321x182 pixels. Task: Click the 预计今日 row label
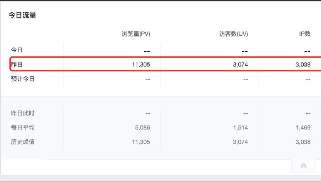tap(23, 79)
